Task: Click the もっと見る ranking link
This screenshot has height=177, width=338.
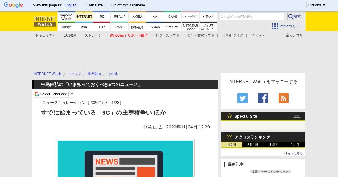Action: (x=295, y=153)
